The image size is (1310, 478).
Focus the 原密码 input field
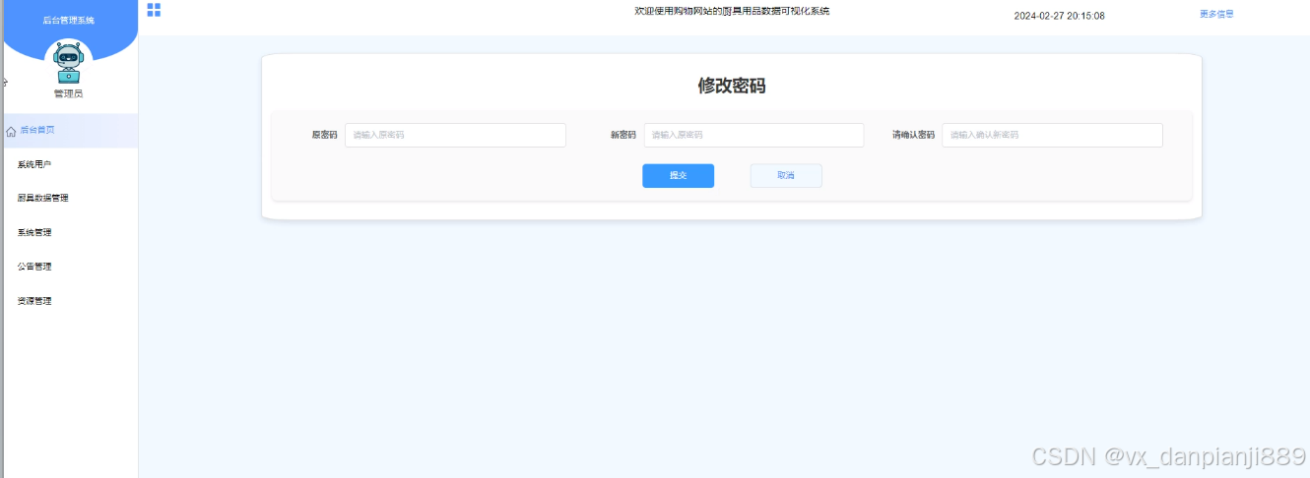[455, 135]
